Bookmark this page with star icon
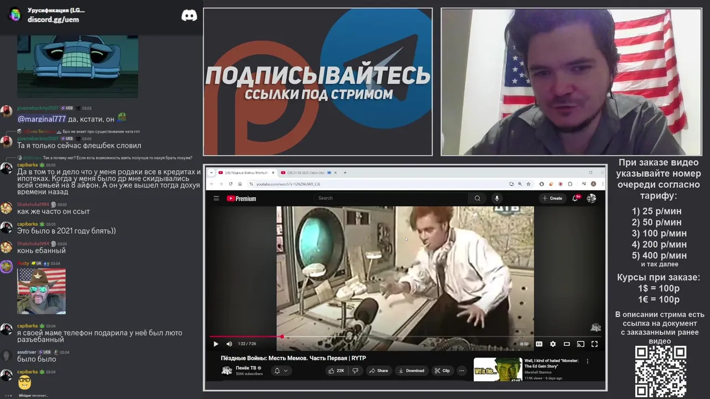710x399 pixels. point(528,184)
